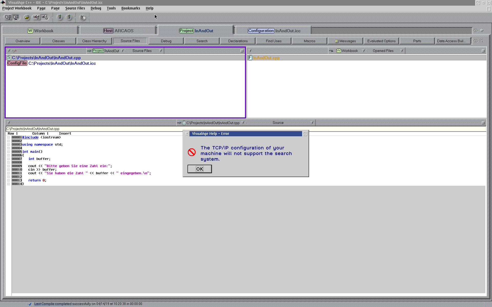Open the Debug menu in menu bar

[x=96, y=8]
